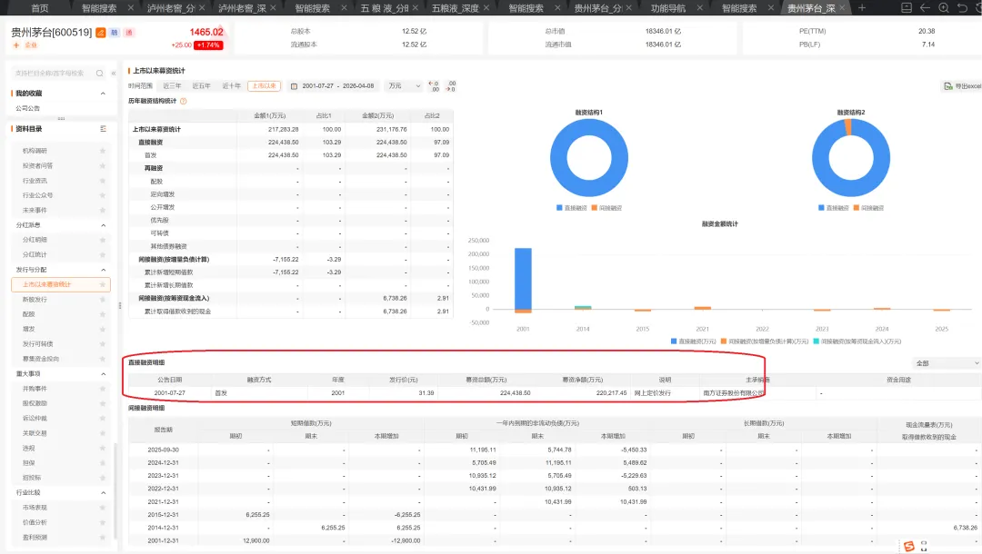Screen dimensions: 982x554
Task: Click the help question mark near 历年融资结构统计
Action: (x=184, y=101)
